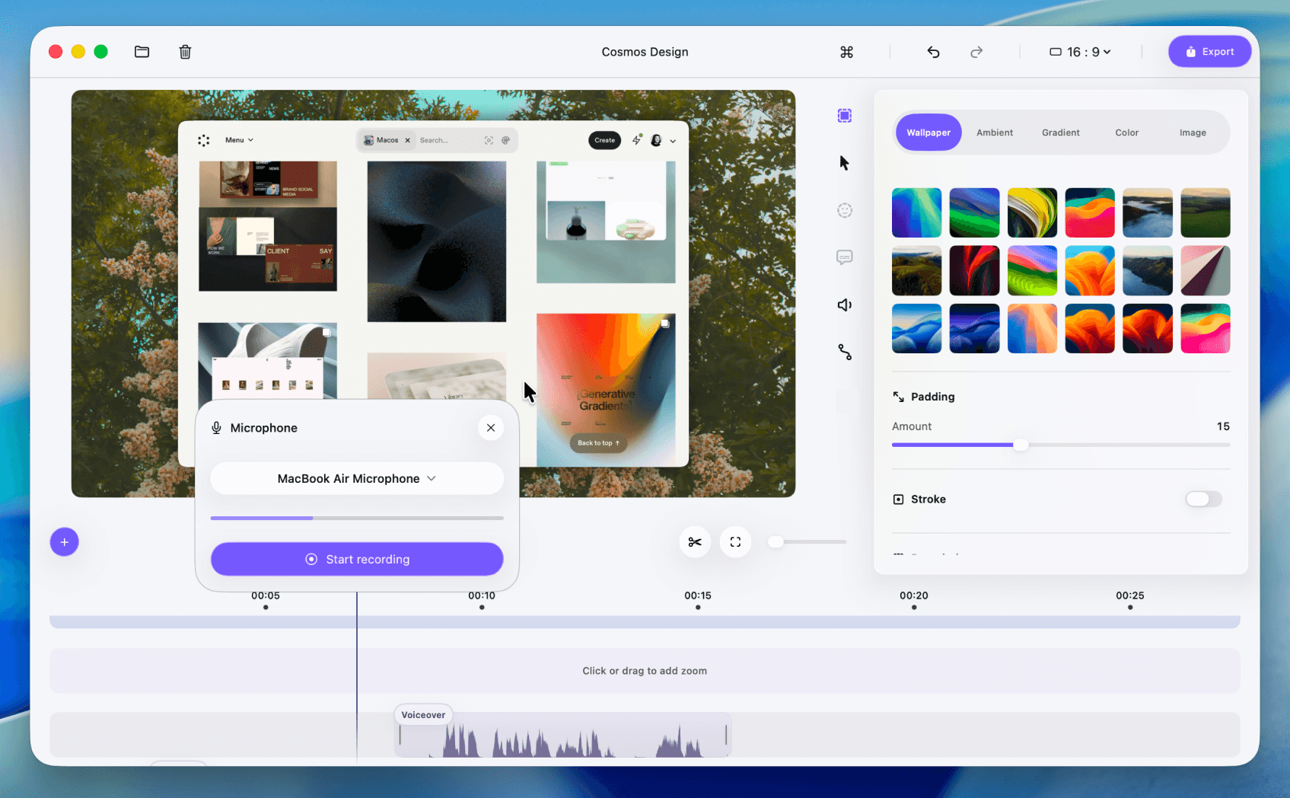This screenshot has height=798, width=1290.
Task: Select the motion path tool in sidebar
Action: pos(845,352)
